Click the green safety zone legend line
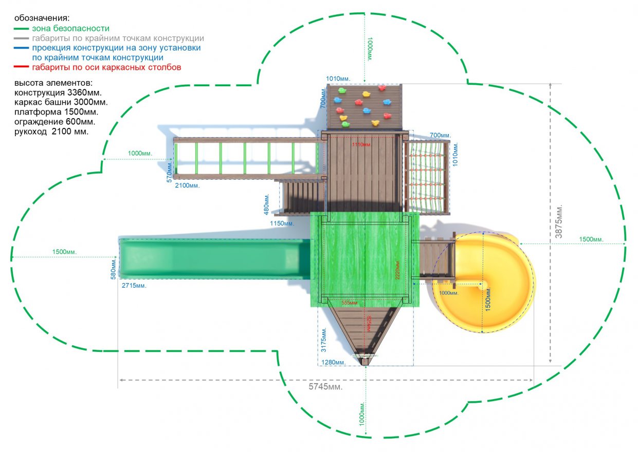Viewport: 638px width, 452px height. coord(22,29)
